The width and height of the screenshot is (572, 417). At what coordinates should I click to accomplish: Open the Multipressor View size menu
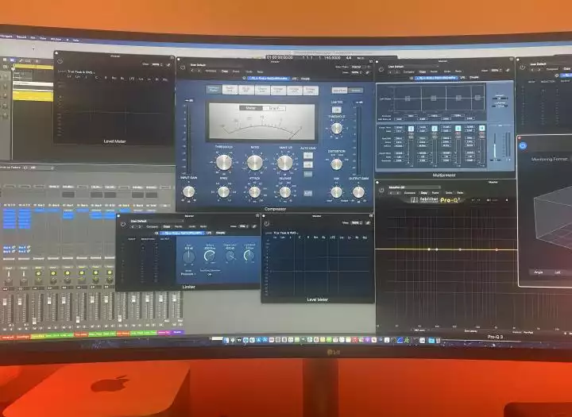pyautogui.click(x=497, y=71)
